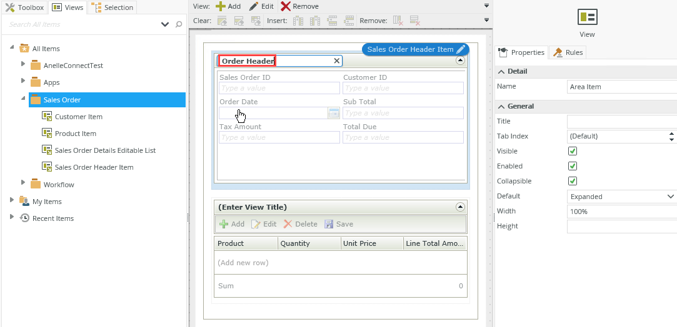Click the Delete icon in list toolbar

click(288, 224)
